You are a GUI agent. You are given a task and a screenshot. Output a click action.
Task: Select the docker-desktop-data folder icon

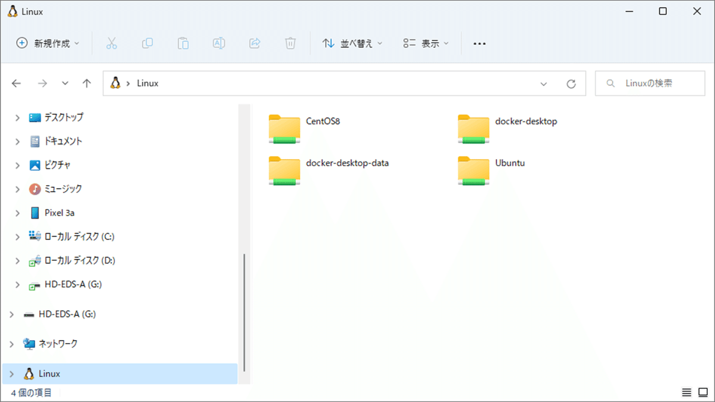(x=284, y=171)
